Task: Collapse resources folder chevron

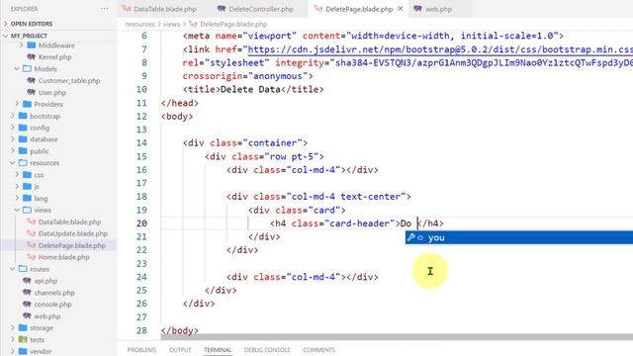Action: (13, 162)
